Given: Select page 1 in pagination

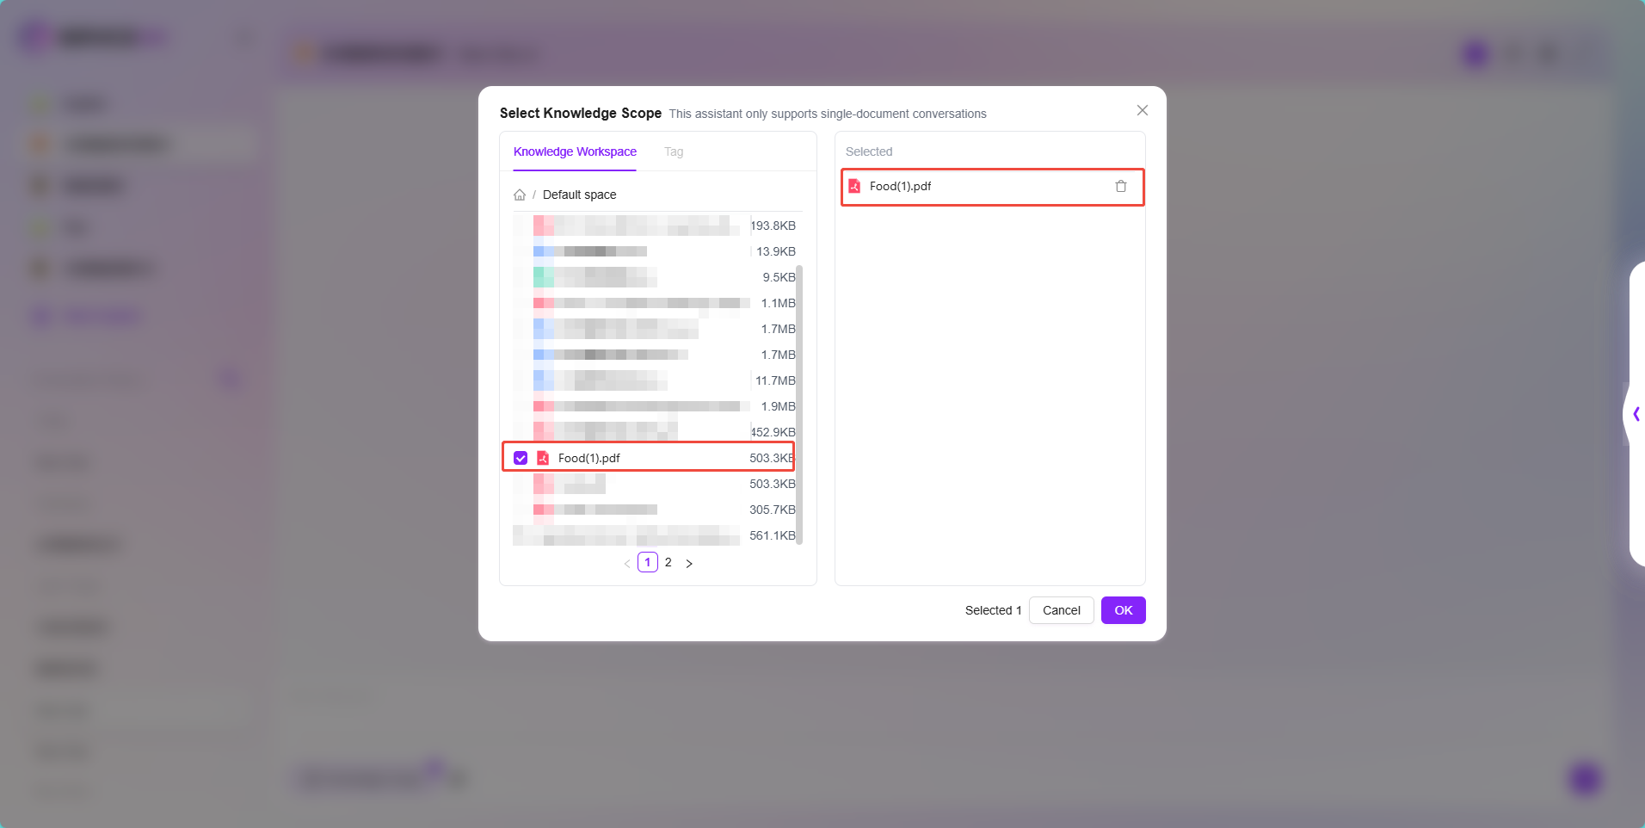Looking at the screenshot, I should click(x=648, y=562).
